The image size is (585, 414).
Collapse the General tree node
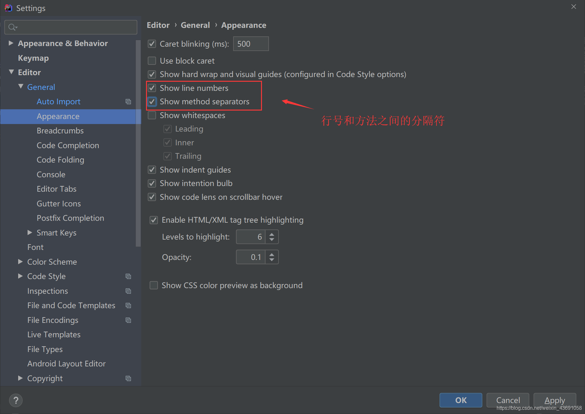tap(21, 86)
